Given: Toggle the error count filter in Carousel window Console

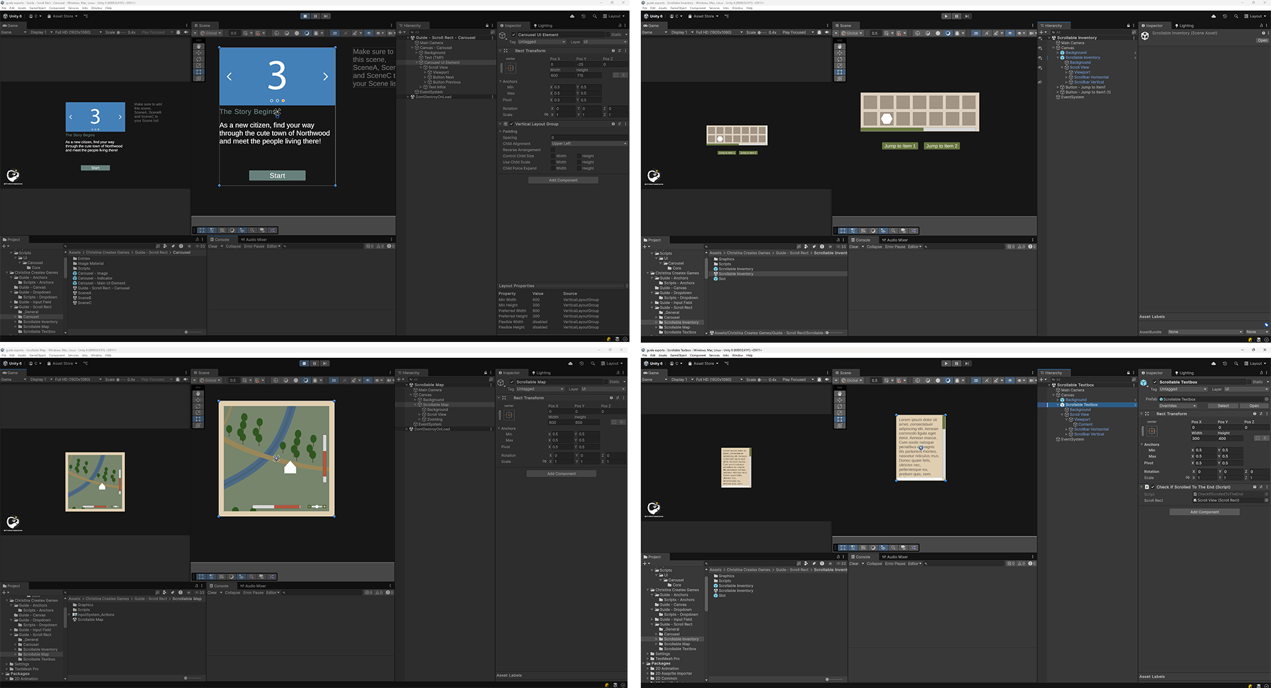Looking at the screenshot, I should (x=391, y=246).
